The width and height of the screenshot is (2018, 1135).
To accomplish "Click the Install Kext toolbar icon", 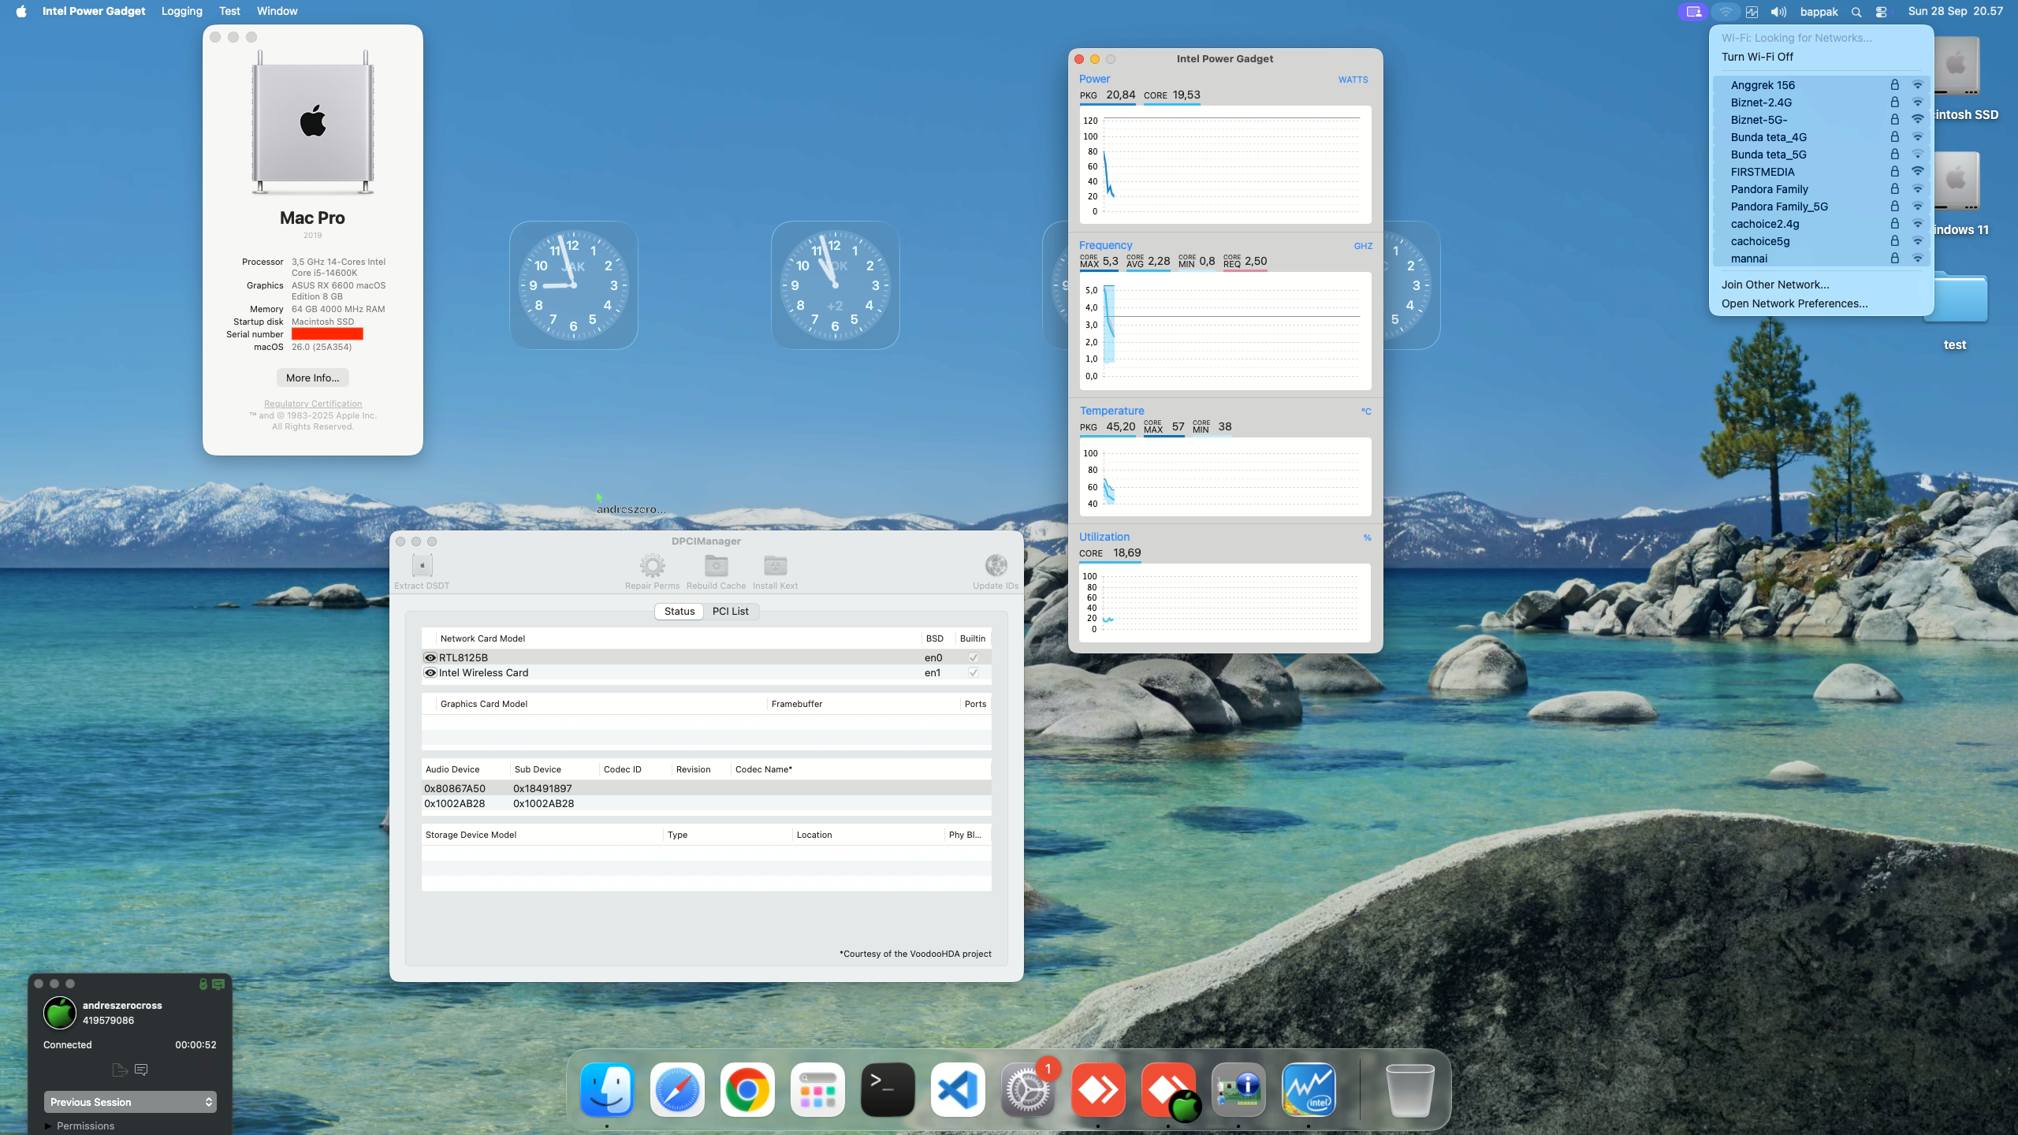I will pyautogui.click(x=775, y=565).
